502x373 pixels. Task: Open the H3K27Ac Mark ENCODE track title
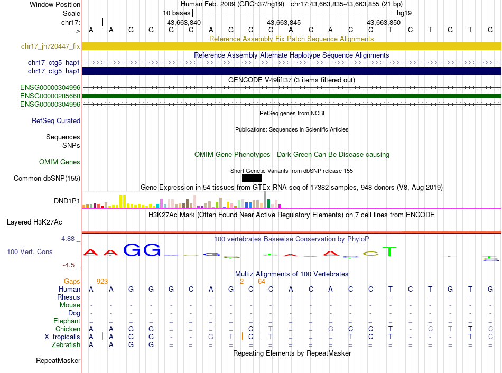click(292, 215)
